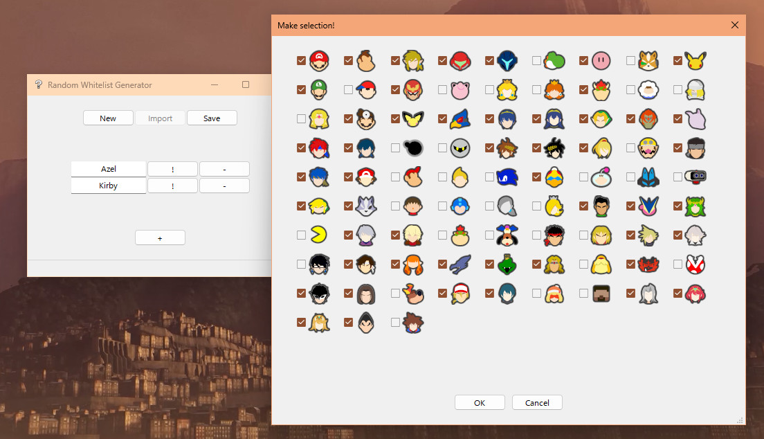
Task: Click the Duck Hunt icon
Action: 507,235
